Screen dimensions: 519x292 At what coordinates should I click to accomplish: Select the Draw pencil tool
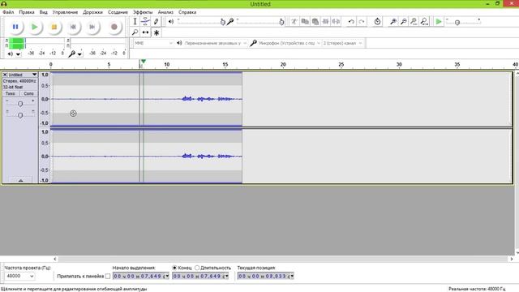click(x=157, y=22)
